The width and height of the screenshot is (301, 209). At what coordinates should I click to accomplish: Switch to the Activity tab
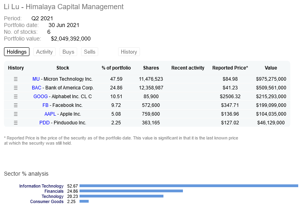[45, 52]
